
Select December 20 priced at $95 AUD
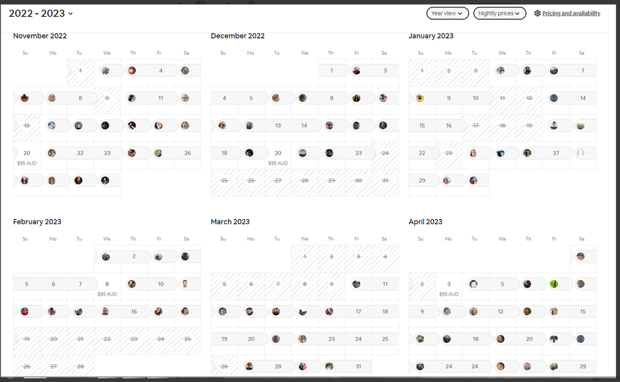click(278, 155)
